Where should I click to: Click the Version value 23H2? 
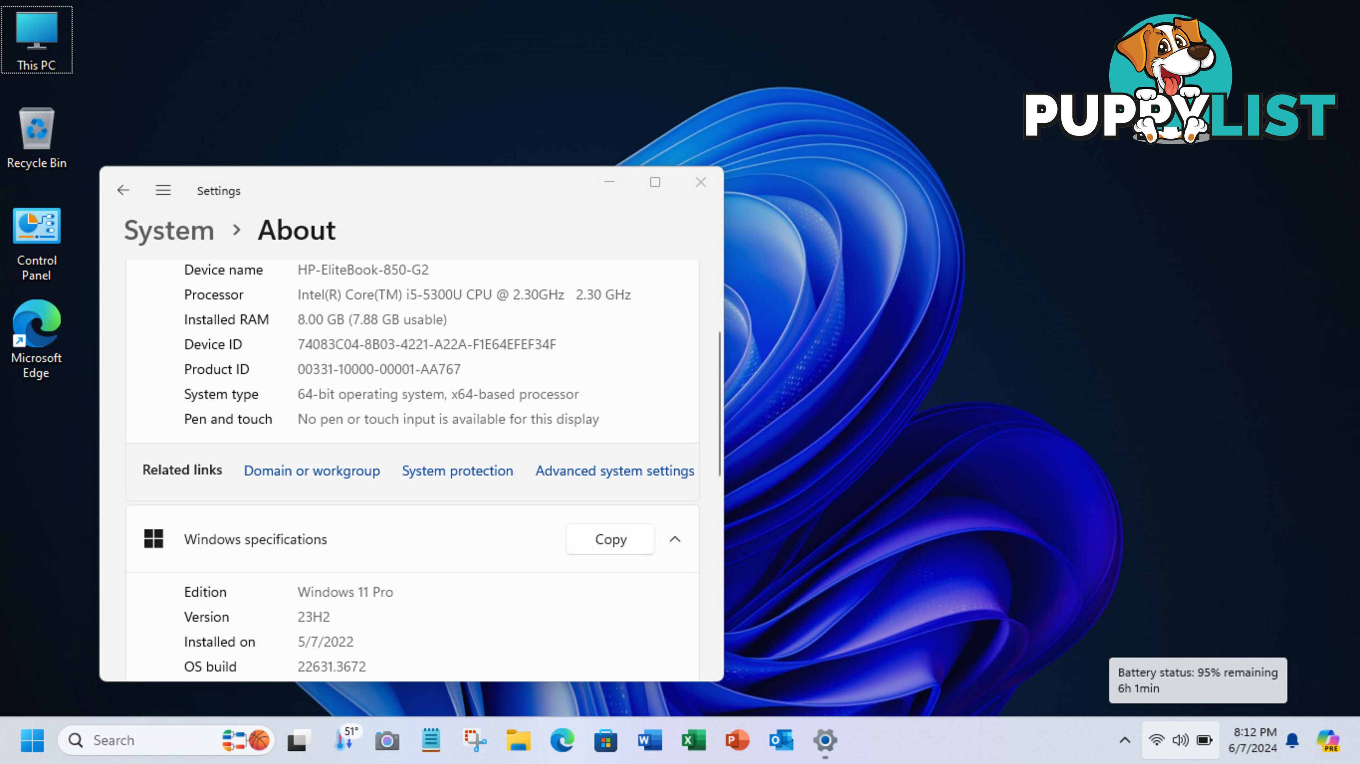[x=313, y=617]
